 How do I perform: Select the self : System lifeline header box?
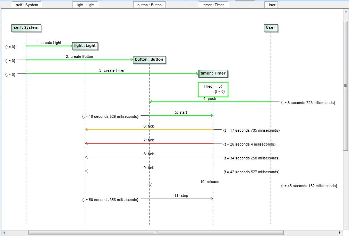point(26,28)
